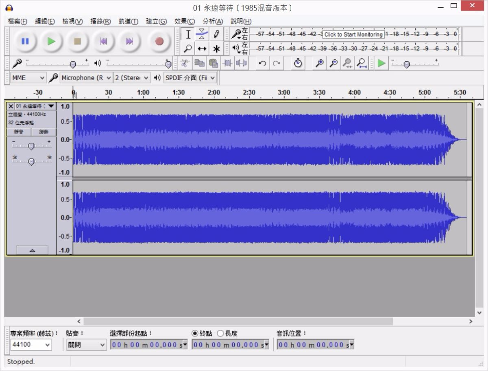Open the 編輯(E) menu

pos(45,21)
